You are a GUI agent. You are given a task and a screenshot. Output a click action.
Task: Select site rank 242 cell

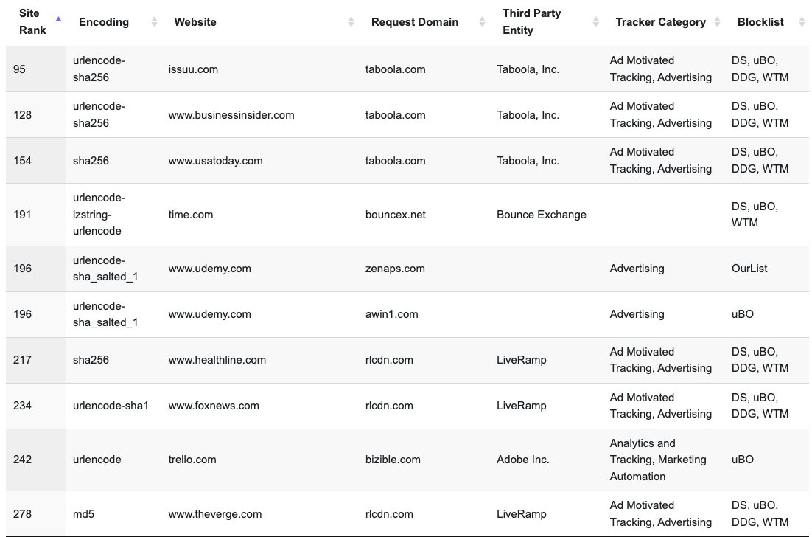pos(23,460)
